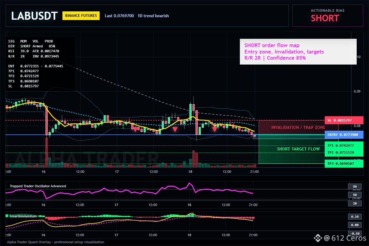The height and width of the screenshot is (246, 369).
Task: Click the SmartMomentum panel title
Action: 23,216
